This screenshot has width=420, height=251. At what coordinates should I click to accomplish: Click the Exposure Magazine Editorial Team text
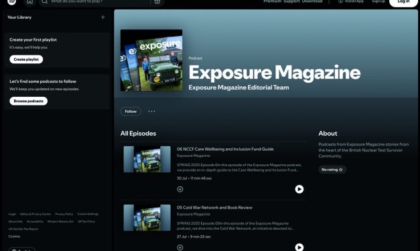[x=238, y=87]
